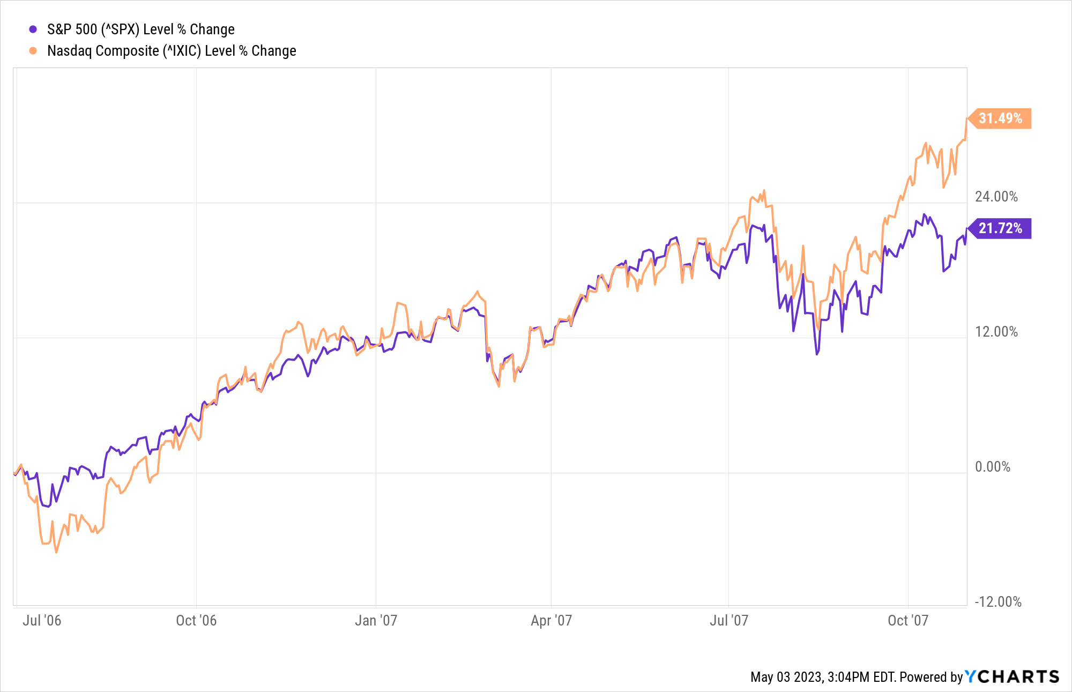Click the Jul '07 x-axis label
The height and width of the screenshot is (692, 1072).
coord(728,621)
